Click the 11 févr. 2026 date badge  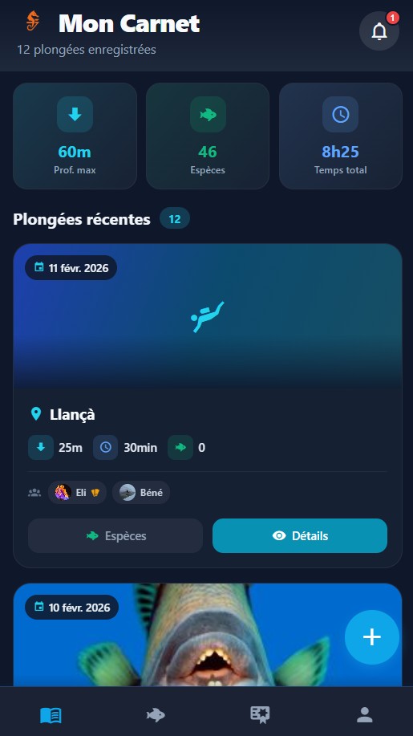click(71, 268)
